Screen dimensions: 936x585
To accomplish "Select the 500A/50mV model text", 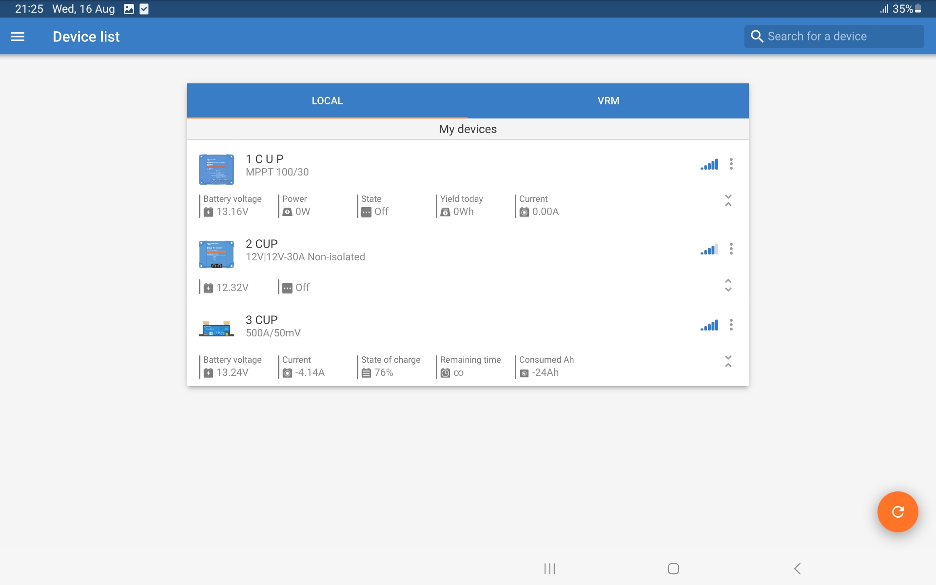I will point(273,333).
